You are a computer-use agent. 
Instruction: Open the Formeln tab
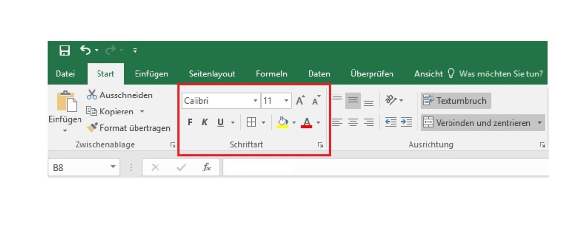(x=272, y=74)
